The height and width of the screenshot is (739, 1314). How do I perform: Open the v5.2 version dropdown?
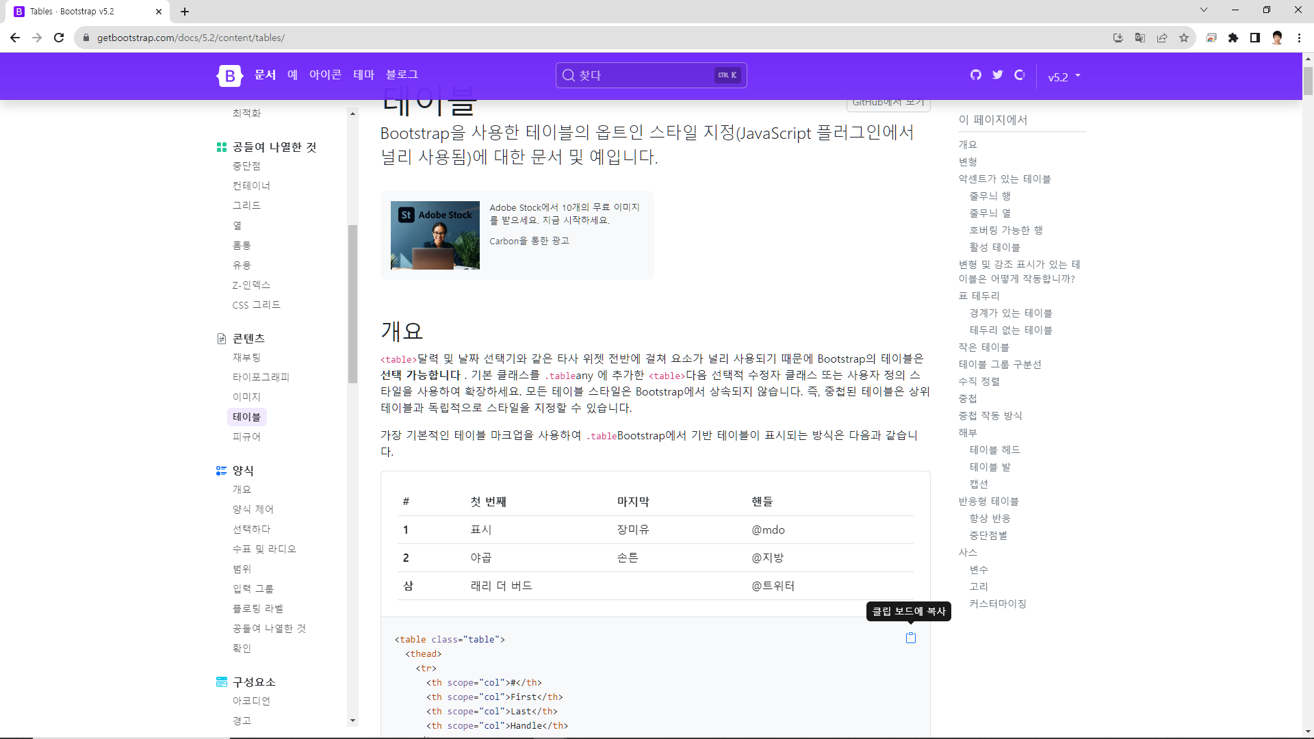click(x=1064, y=77)
